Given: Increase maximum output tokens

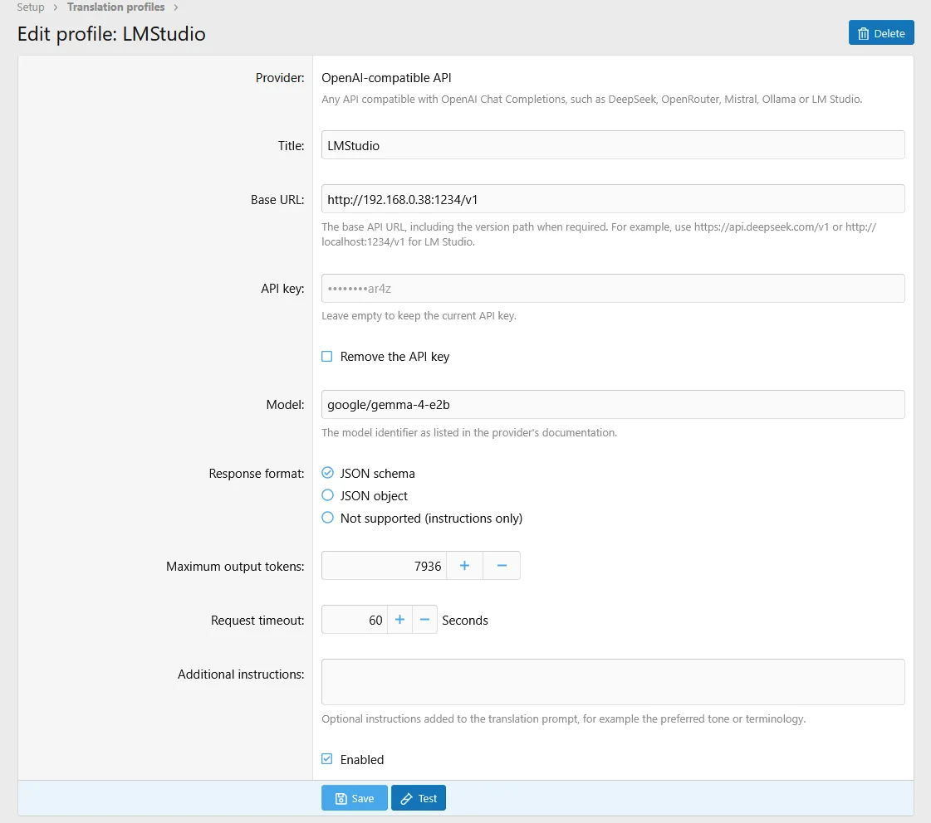Looking at the screenshot, I should click(x=464, y=566).
